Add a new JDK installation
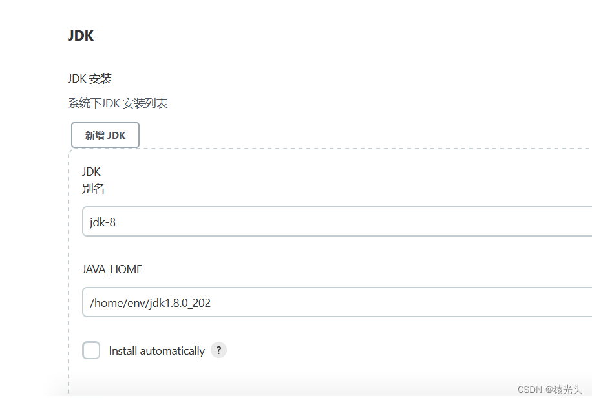Image resolution: width=592 pixels, height=400 pixels. (105, 135)
